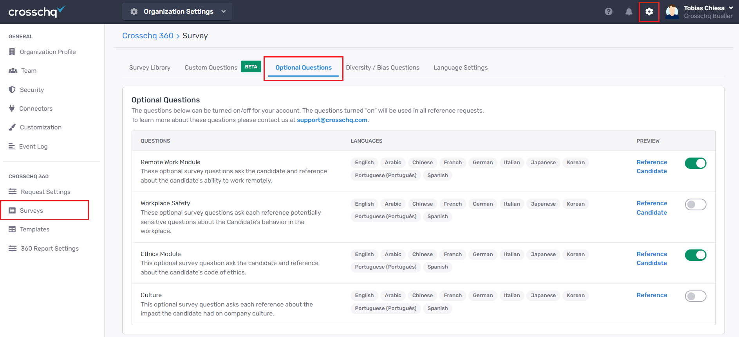This screenshot has height=337, width=739.
Task: Click the Italian tag in Culture row
Action: pos(512,296)
